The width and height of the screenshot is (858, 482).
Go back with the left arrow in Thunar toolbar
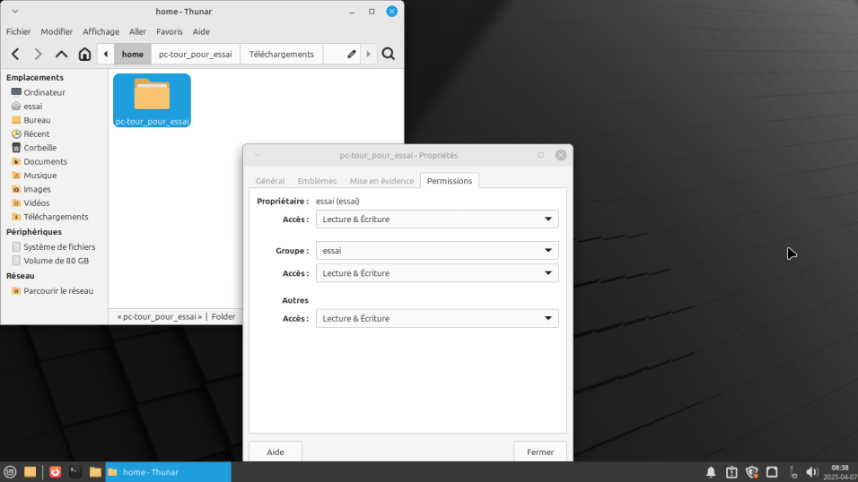(x=15, y=54)
